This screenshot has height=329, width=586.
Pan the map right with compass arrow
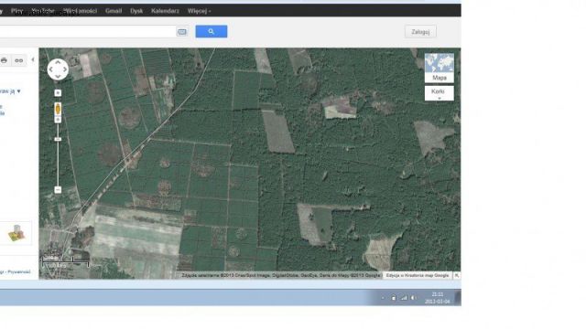coord(65,69)
